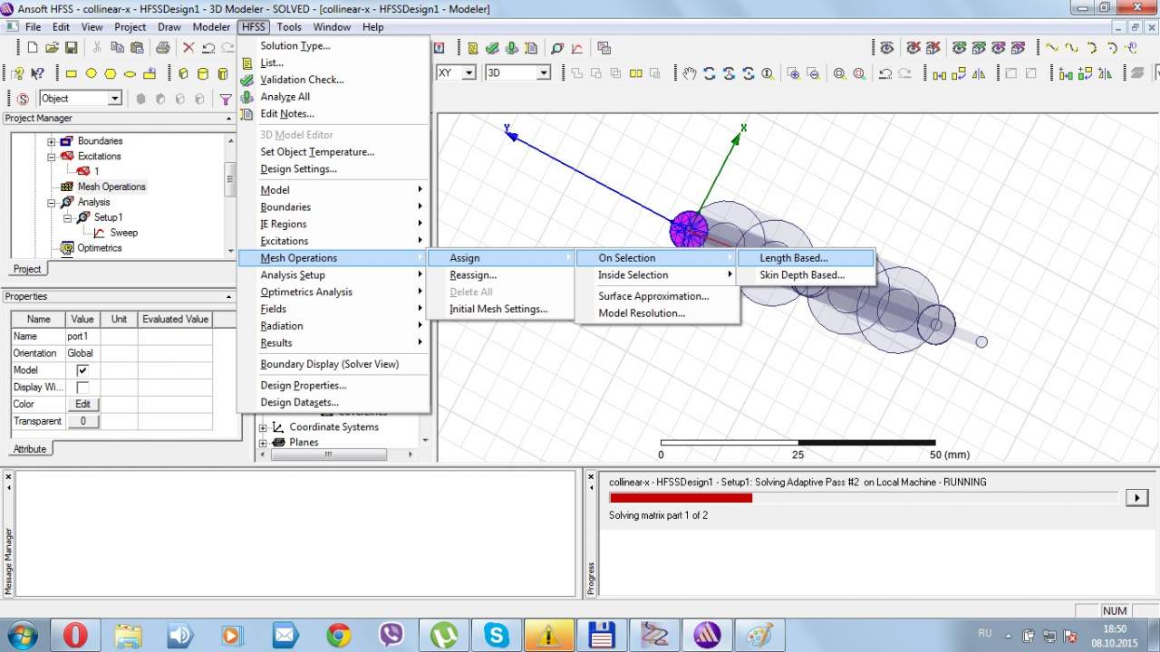Click the Draw rectangle tool

(x=72, y=73)
